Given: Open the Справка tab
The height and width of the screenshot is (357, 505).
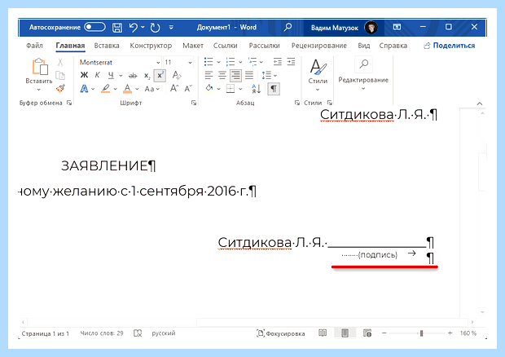Looking at the screenshot, I should click(393, 46).
